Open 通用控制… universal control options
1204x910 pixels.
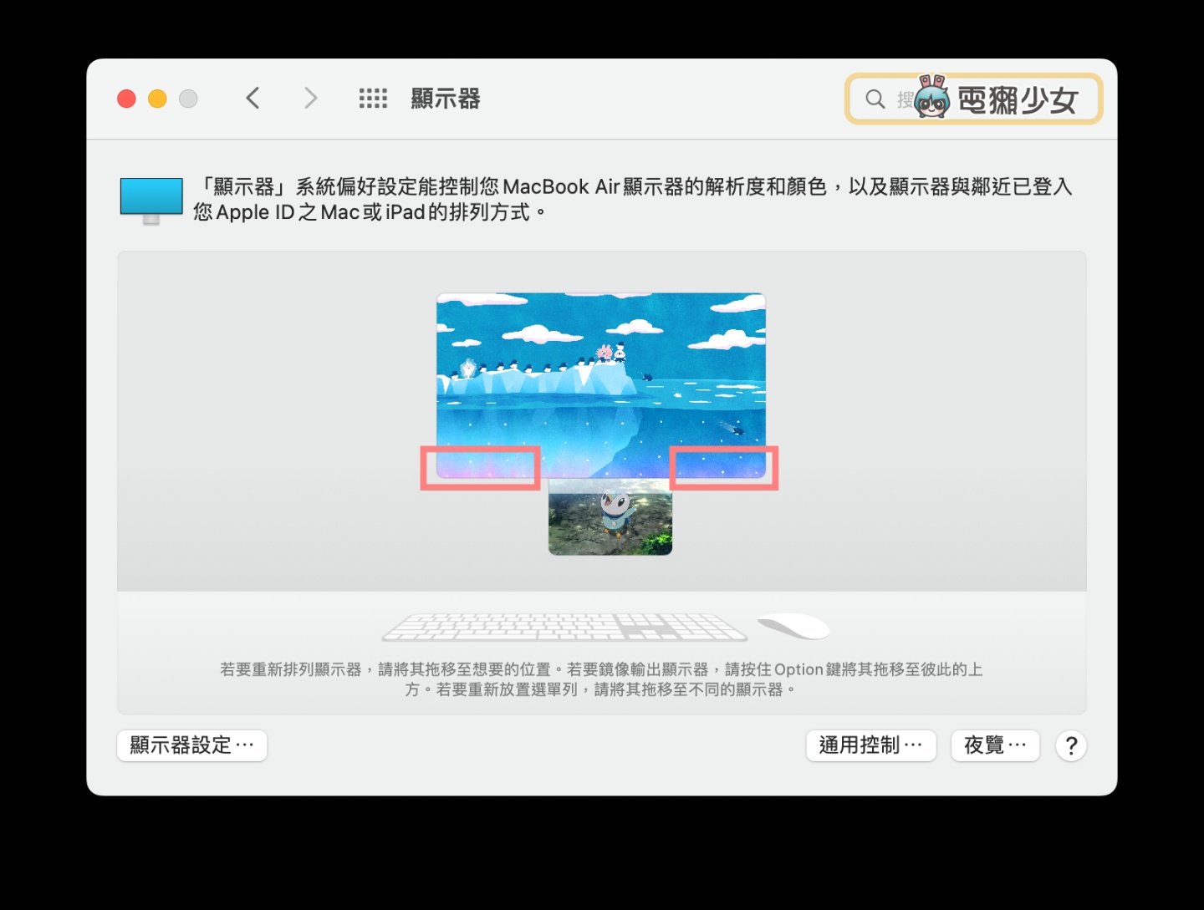pos(870,745)
